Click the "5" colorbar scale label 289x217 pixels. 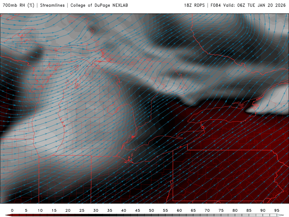[x=26, y=210]
